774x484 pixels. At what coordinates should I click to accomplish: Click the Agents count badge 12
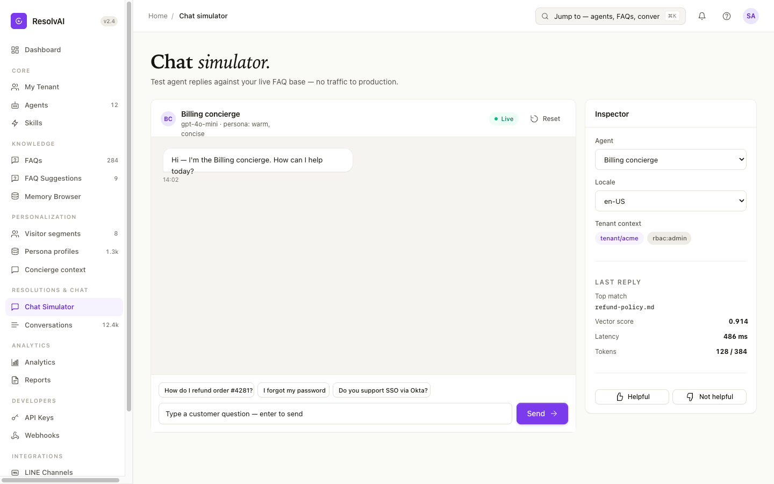tap(114, 105)
